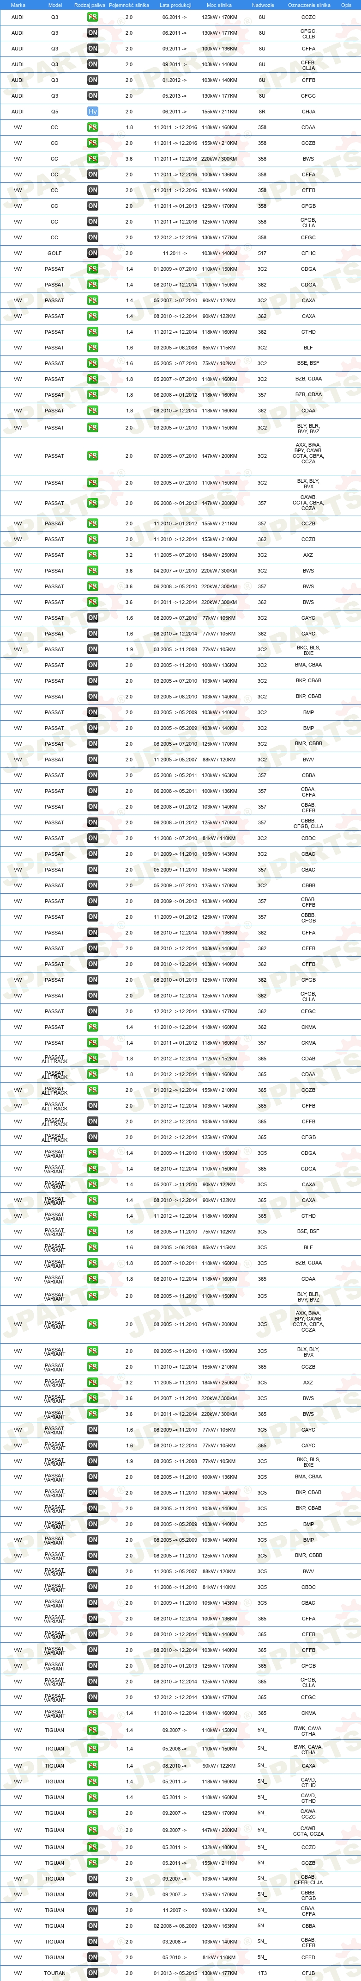Click the Moc silnika column header
Viewport: 361px width, 1981px height.
(x=219, y=5)
